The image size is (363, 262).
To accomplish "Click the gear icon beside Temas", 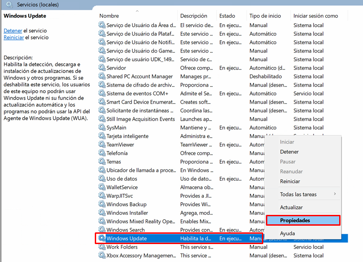I will [x=102, y=162].
